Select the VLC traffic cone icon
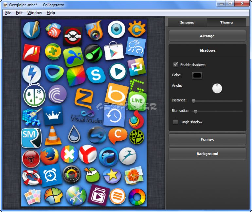 [x=53, y=136]
